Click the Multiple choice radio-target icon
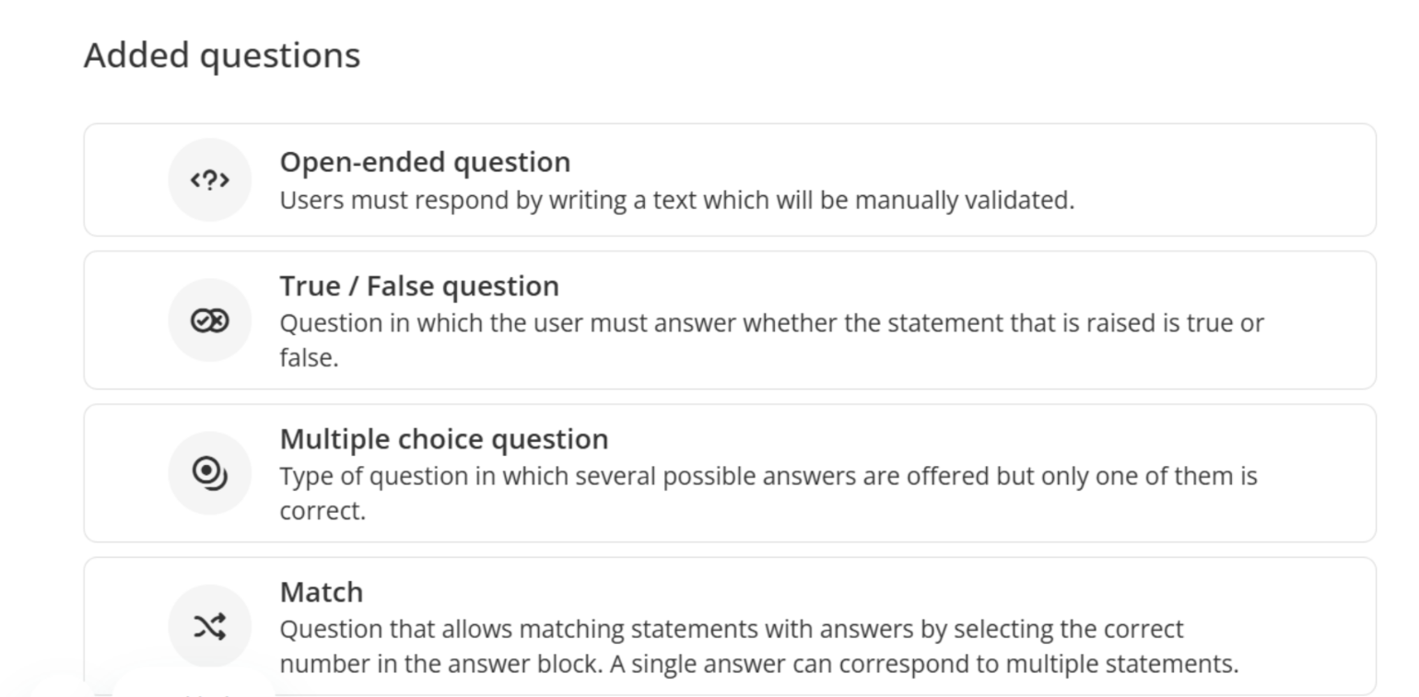Screen dimensions: 1419x697 209,473
